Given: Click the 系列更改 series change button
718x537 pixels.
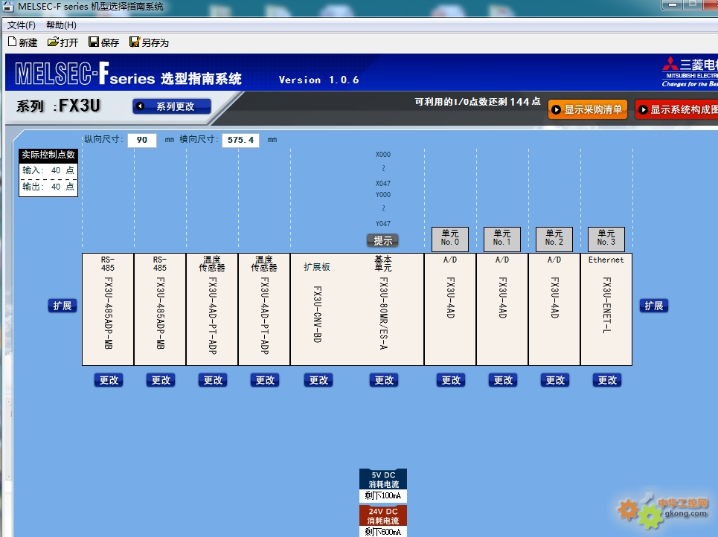Looking at the screenshot, I should pyautogui.click(x=172, y=106).
